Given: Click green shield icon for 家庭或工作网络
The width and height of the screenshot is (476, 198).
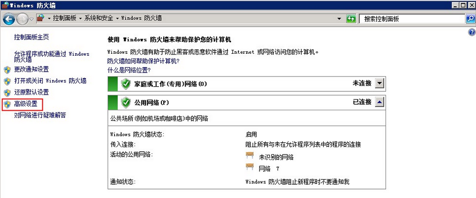Looking at the screenshot, I should coord(126,84).
